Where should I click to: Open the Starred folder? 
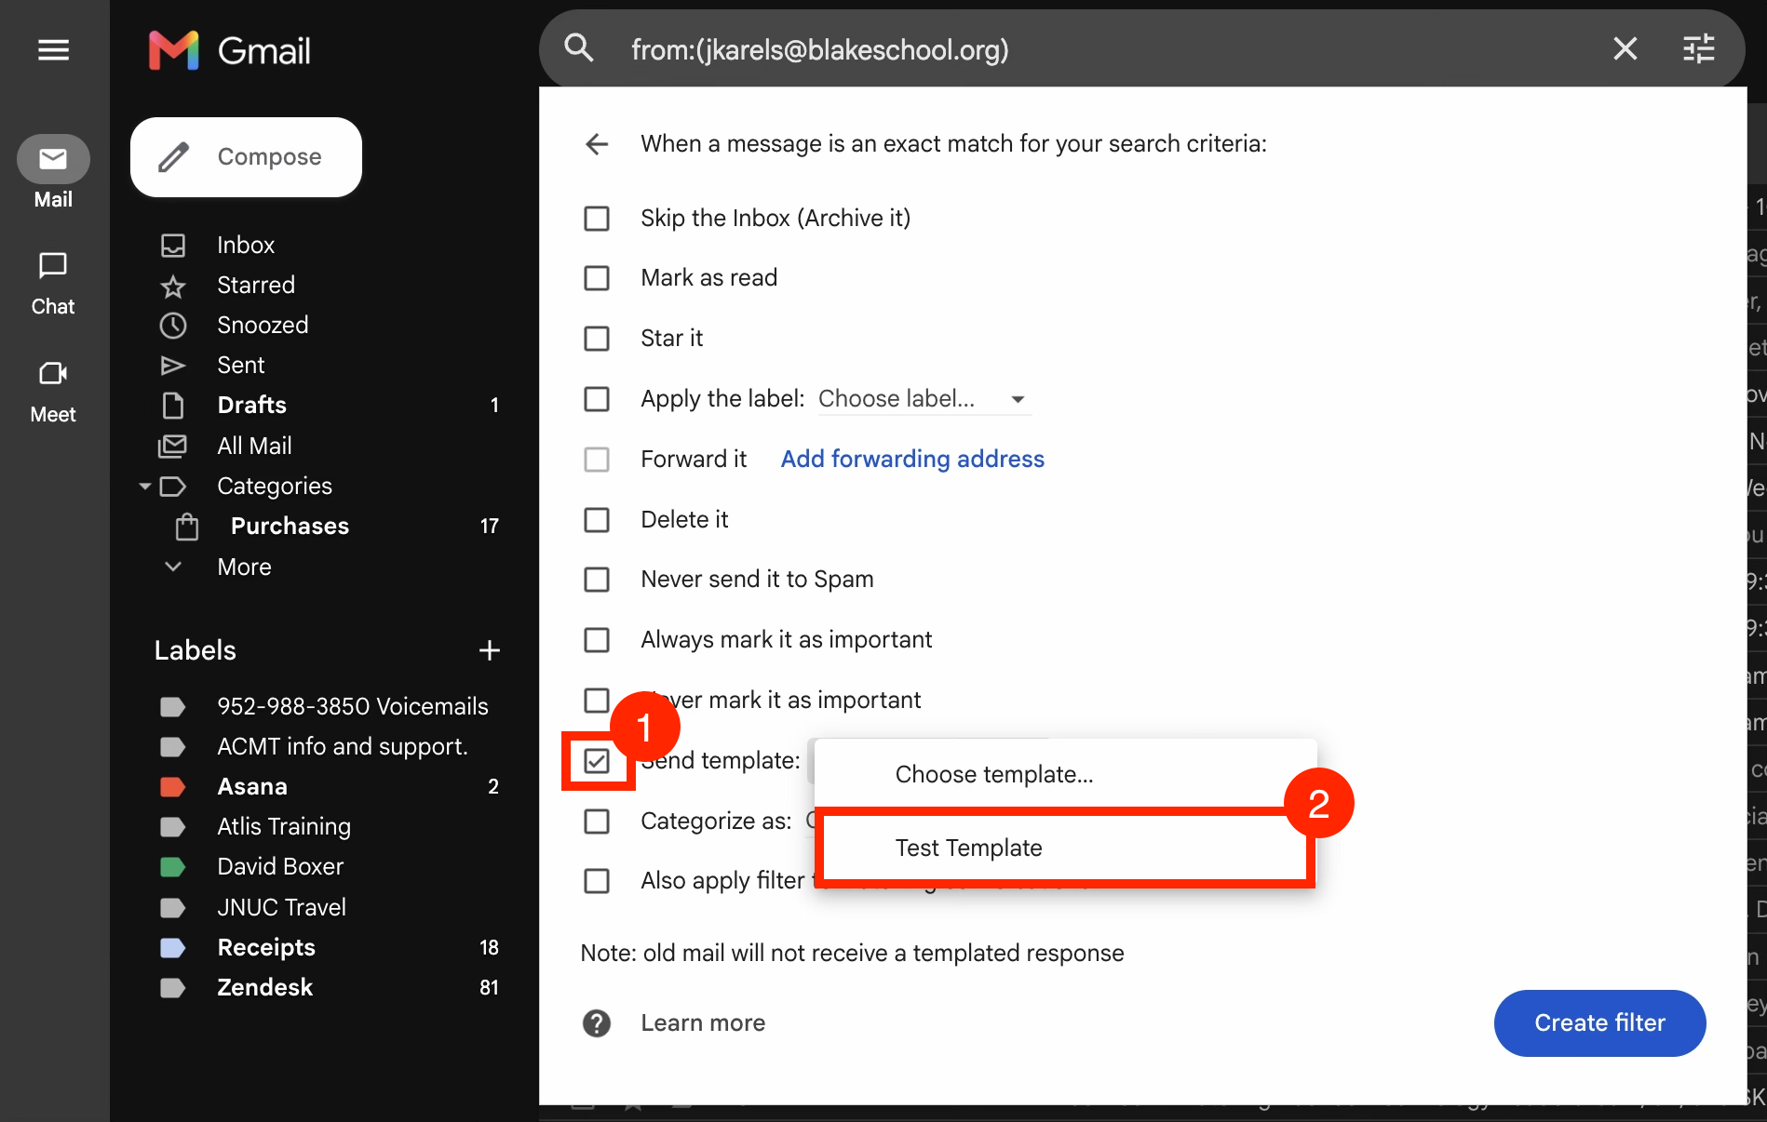tap(256, 285)
